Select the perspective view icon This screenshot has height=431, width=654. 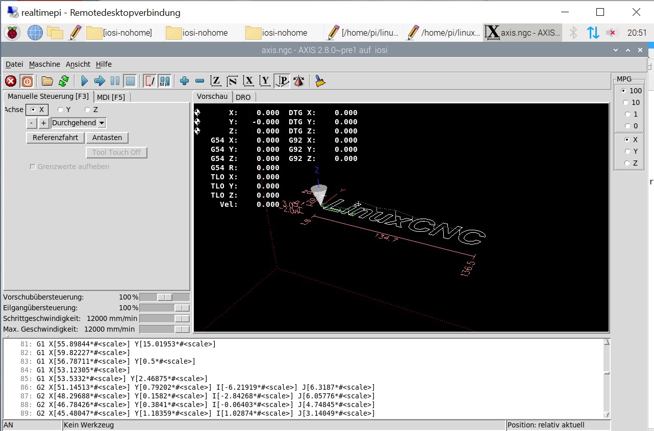pyautogui.click(x=282, y=81)
